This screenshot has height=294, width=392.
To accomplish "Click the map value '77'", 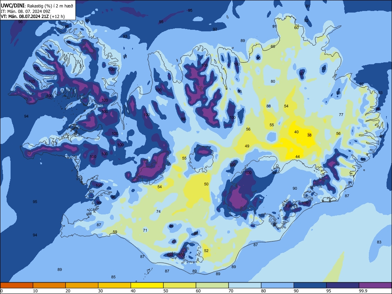I will click(x=341, y=115).
